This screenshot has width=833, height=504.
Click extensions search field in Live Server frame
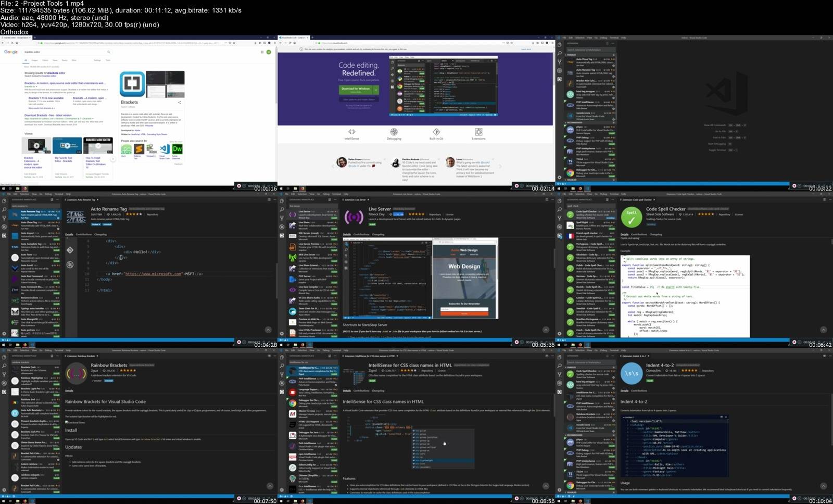[313, 206]
